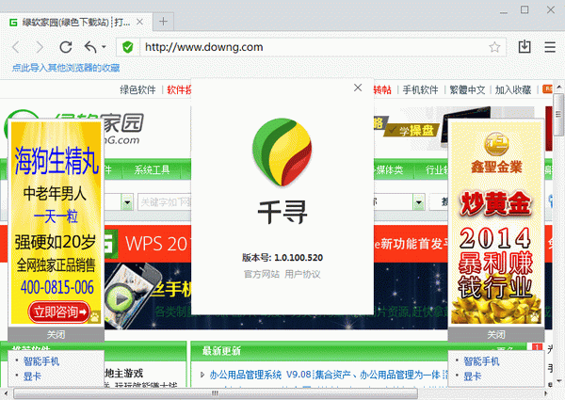Click 加入收藏 in top nav
The image size is (565, 400).
(x=513, y=89)
